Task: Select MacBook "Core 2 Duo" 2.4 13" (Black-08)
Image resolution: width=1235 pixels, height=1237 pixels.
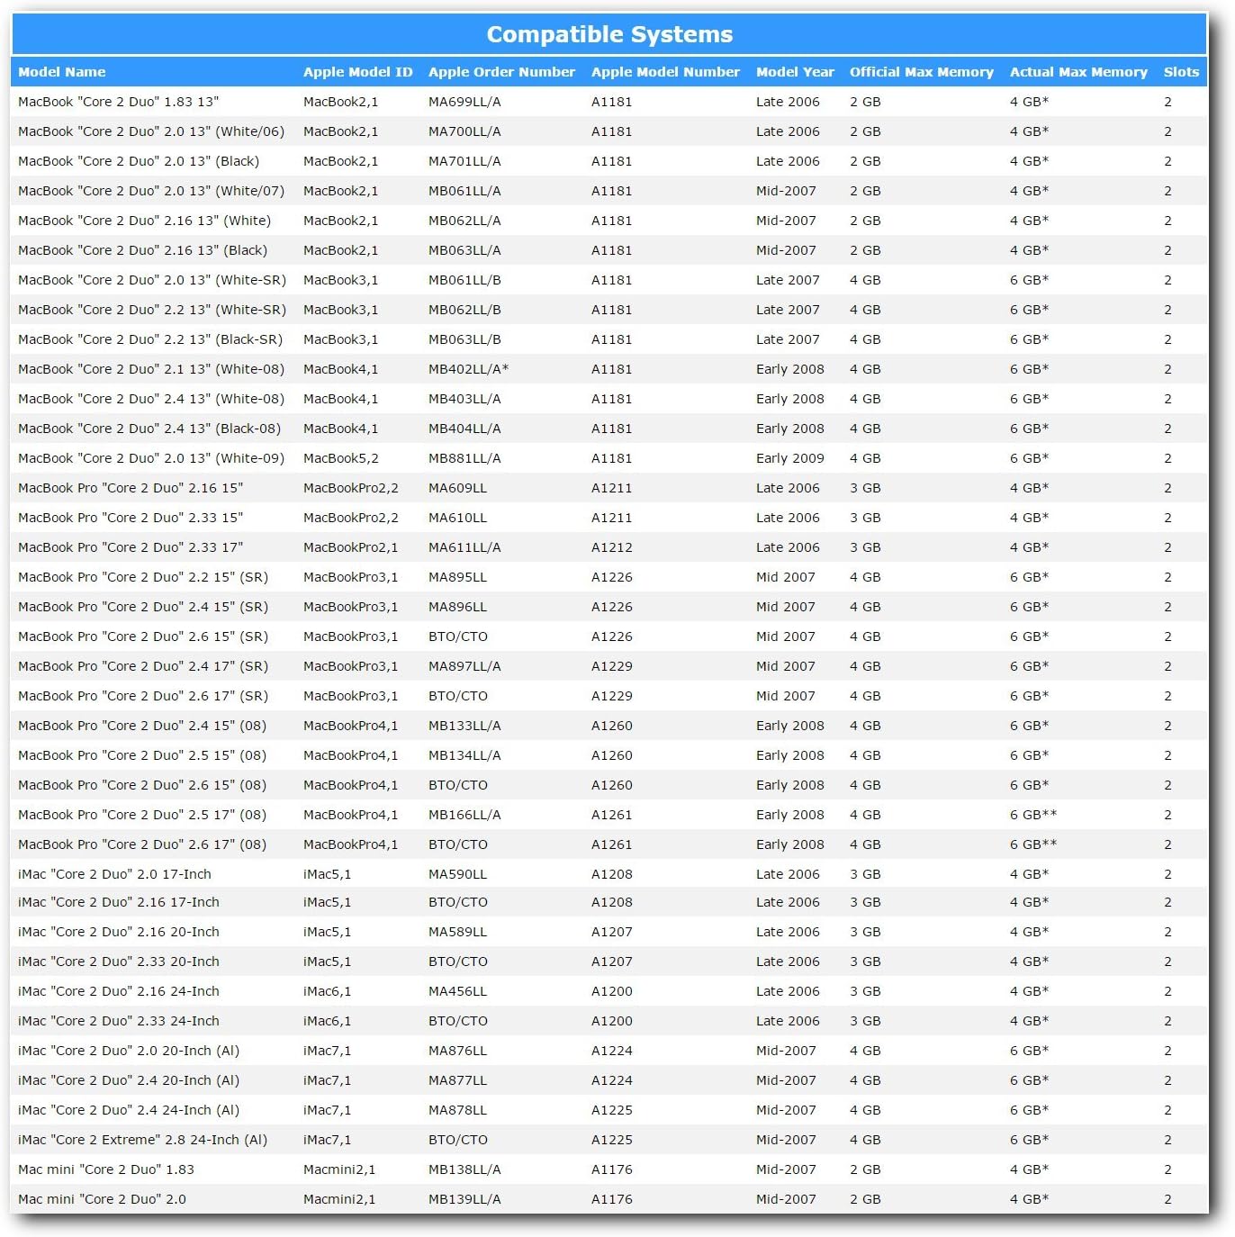Action: (149, 429)
